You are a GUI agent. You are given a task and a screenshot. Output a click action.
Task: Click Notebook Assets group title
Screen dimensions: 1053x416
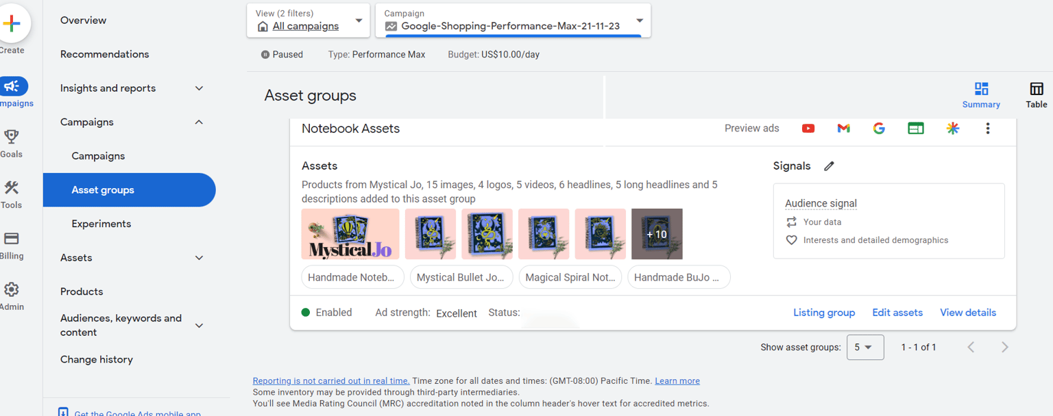coord(350,129)
